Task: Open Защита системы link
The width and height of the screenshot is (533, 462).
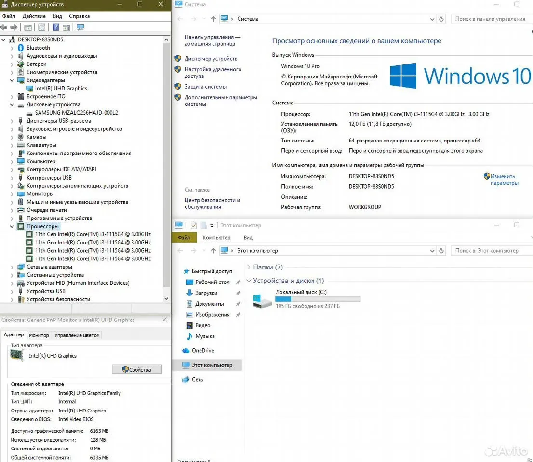Action: 205,87
